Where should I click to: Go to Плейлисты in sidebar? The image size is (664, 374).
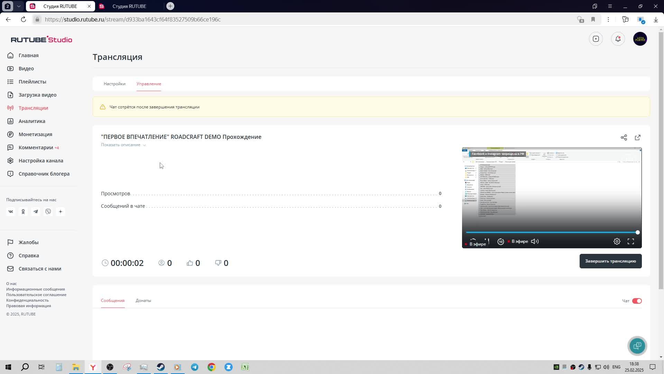coord(32,82)
